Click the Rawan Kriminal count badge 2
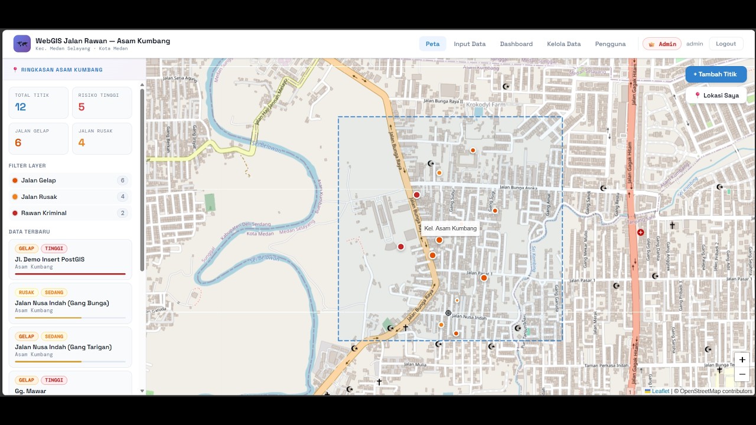 (123, 213)
